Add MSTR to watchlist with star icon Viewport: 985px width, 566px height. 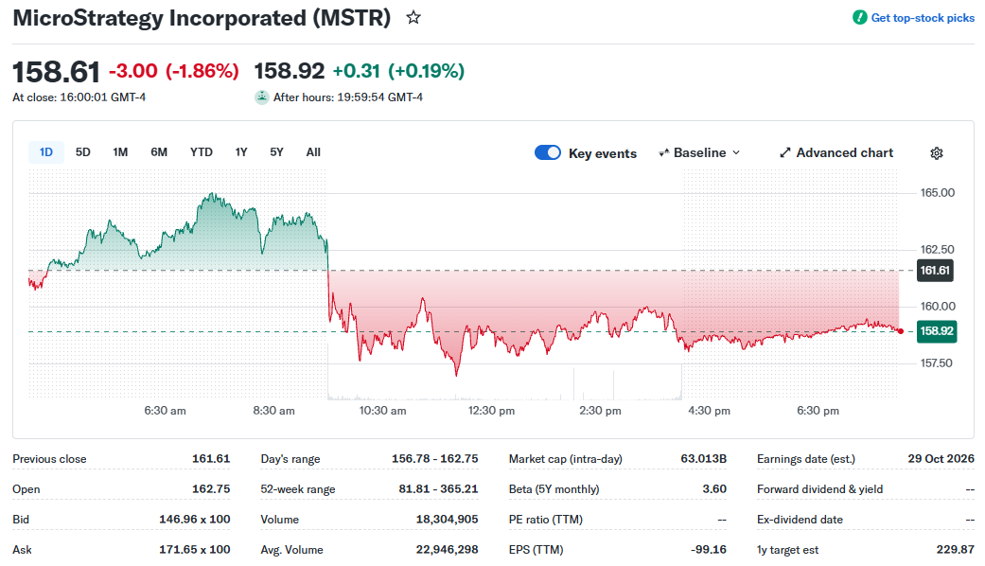coord(413,18)
